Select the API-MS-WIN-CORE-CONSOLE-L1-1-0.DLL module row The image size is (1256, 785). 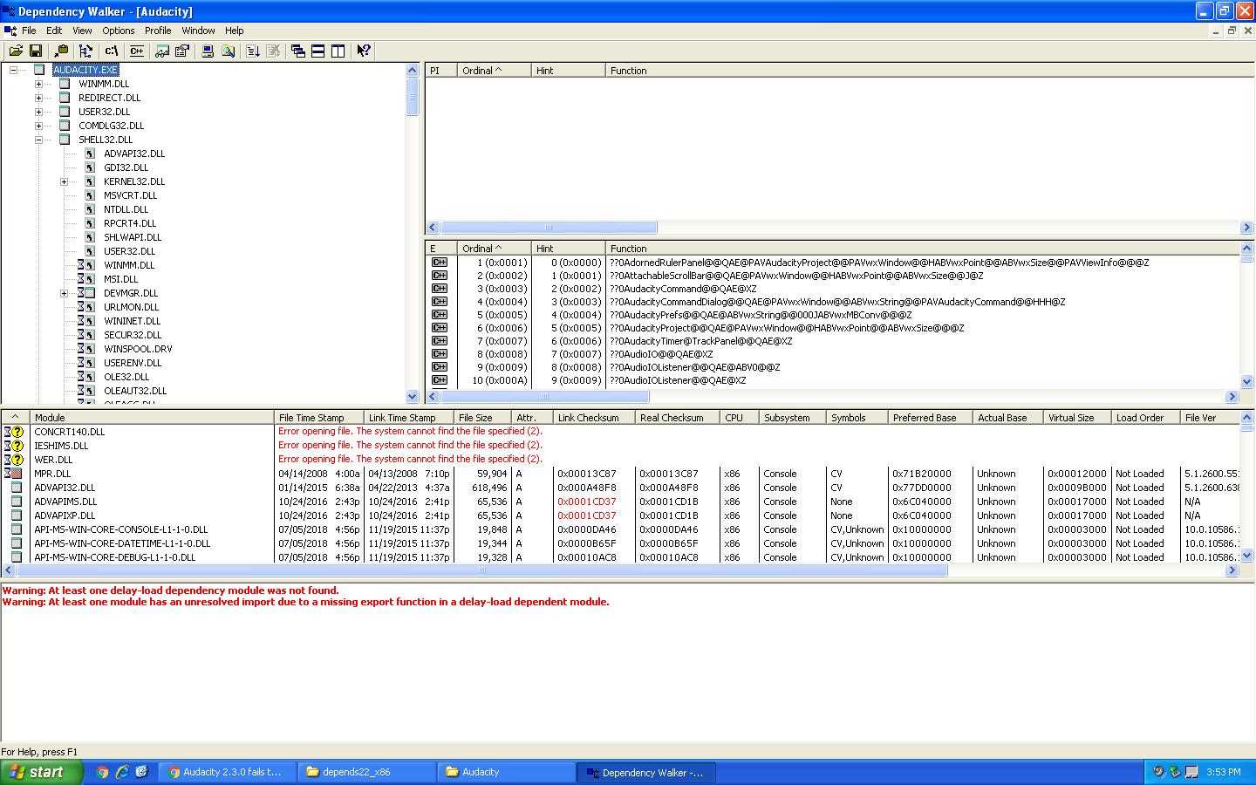[620, 529]
